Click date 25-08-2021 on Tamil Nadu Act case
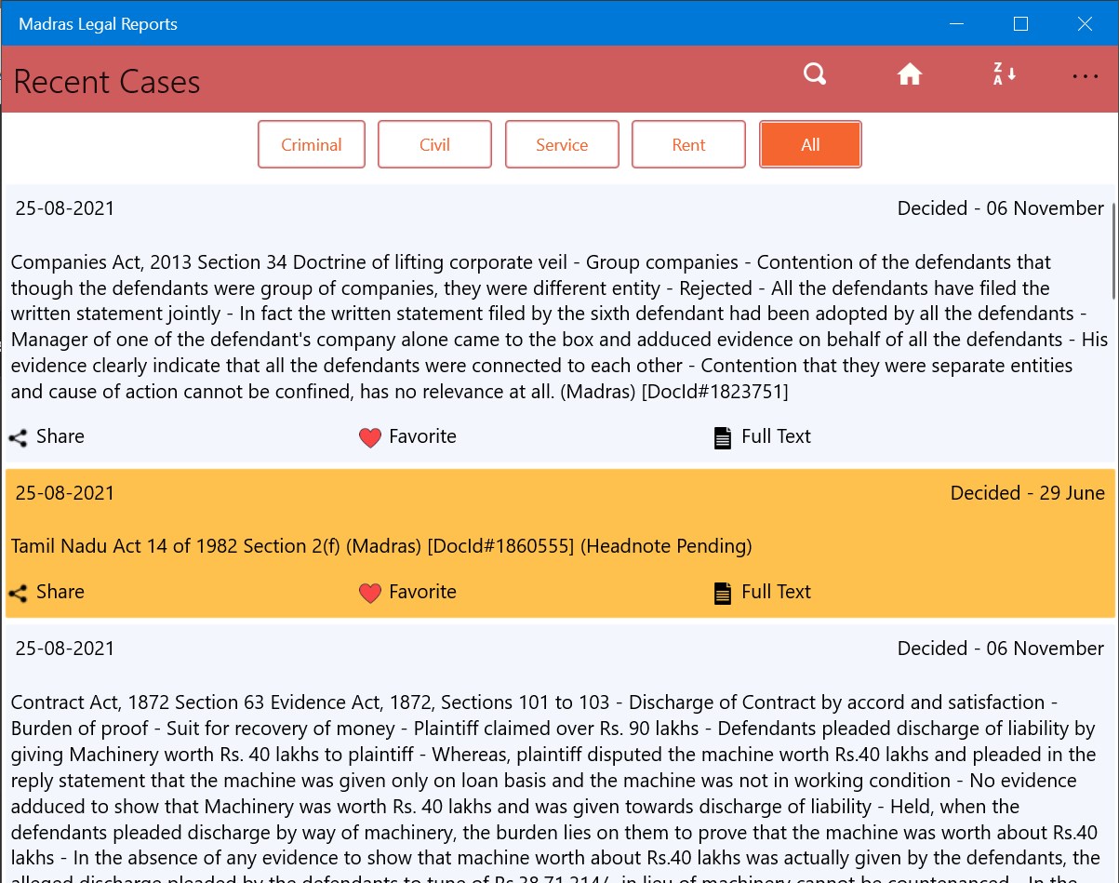Screen dimensions: 1119x883 (x=65, y=493)
